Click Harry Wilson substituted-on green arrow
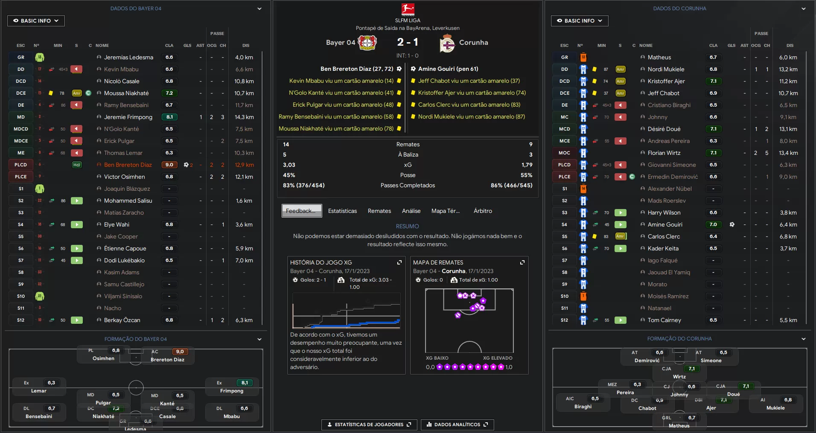 (621, 212)
